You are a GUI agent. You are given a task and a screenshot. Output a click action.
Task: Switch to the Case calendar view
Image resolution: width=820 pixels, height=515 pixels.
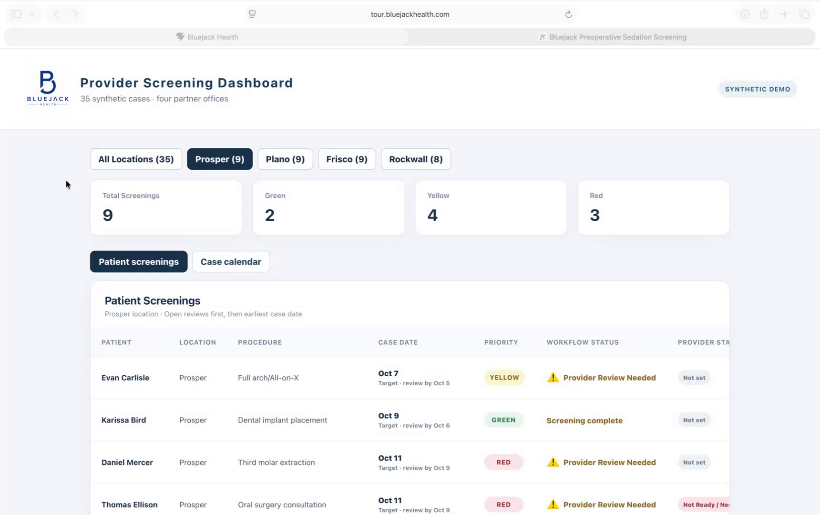coord(231,262)
